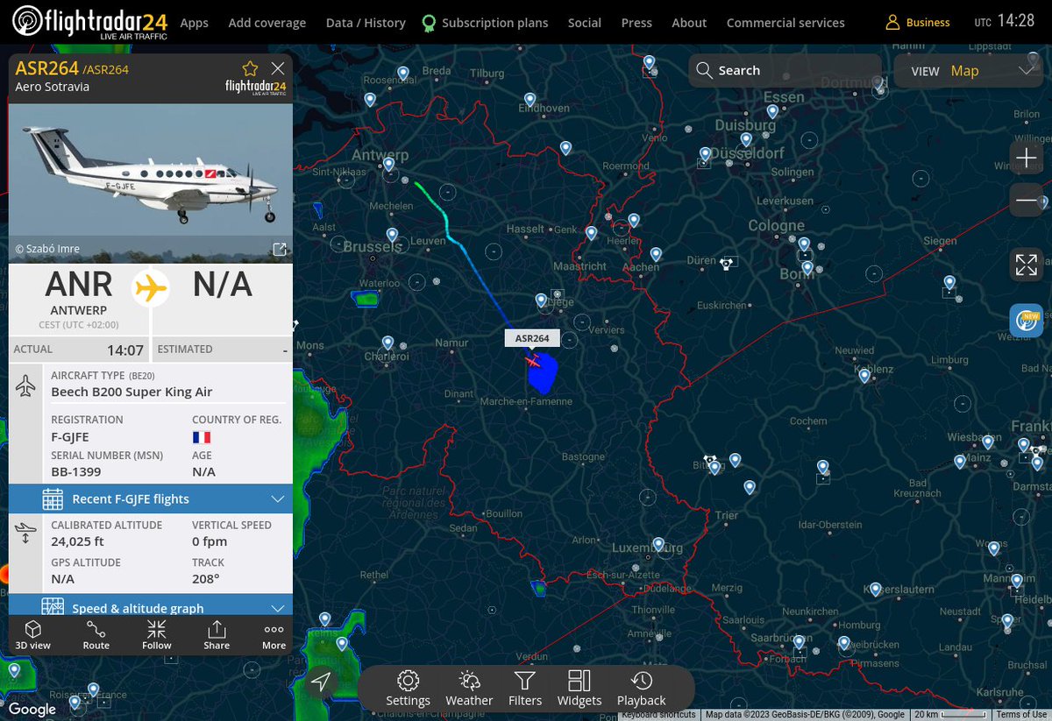
Task: Expand Speed & altitude graph section
Action: coord(151,607)
